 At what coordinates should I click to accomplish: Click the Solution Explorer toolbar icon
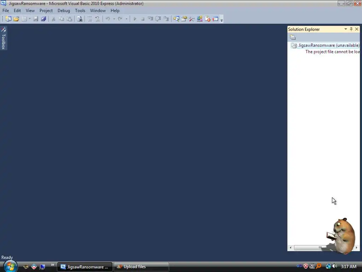[176, 19]
